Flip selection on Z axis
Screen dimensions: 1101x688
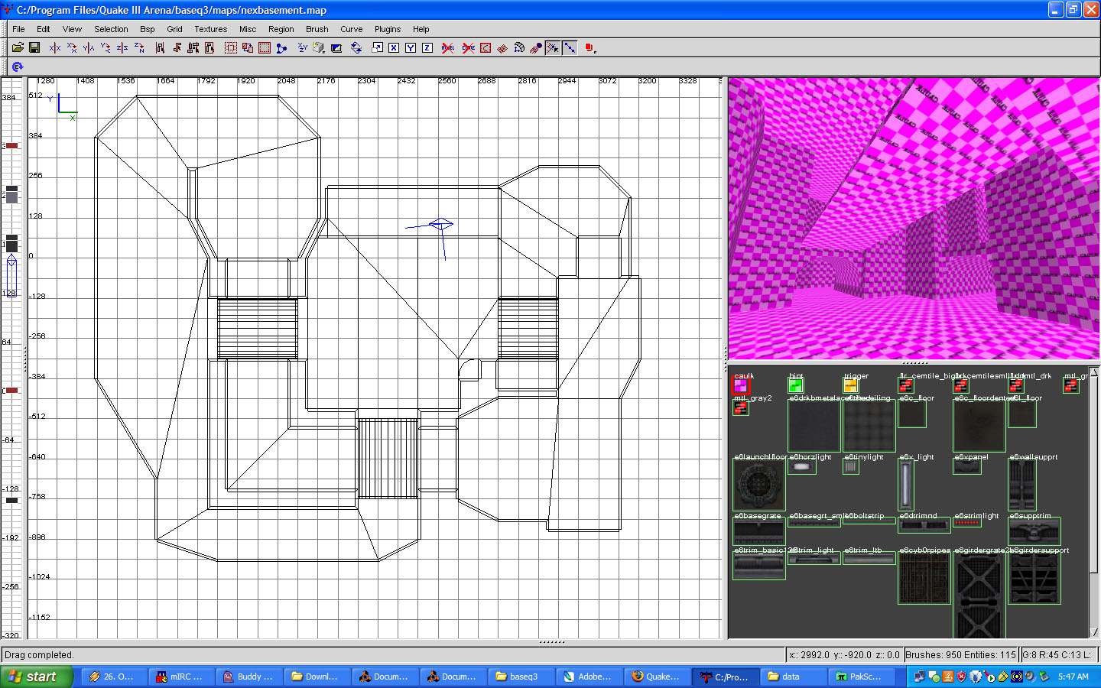tap(122, 47)
